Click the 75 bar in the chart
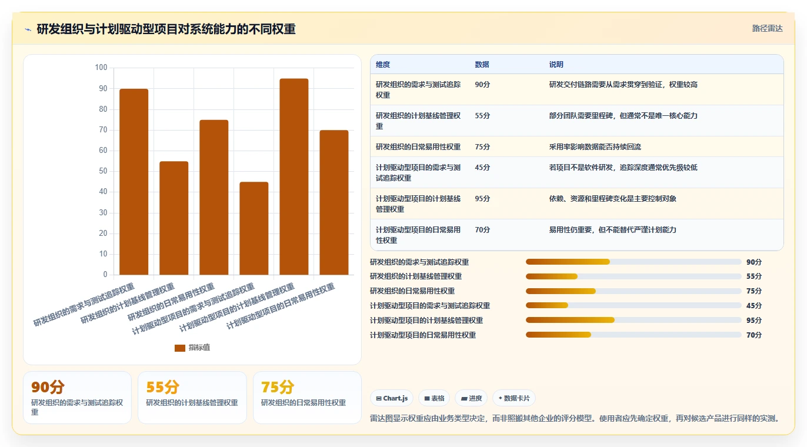The width and height of the screenshot is (807, 447). 214,197
